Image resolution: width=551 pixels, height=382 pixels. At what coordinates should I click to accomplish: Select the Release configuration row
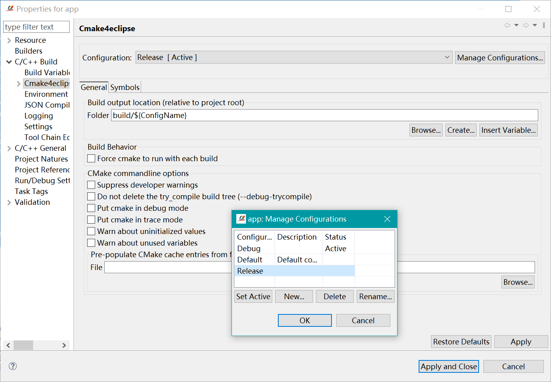point(295,271)
